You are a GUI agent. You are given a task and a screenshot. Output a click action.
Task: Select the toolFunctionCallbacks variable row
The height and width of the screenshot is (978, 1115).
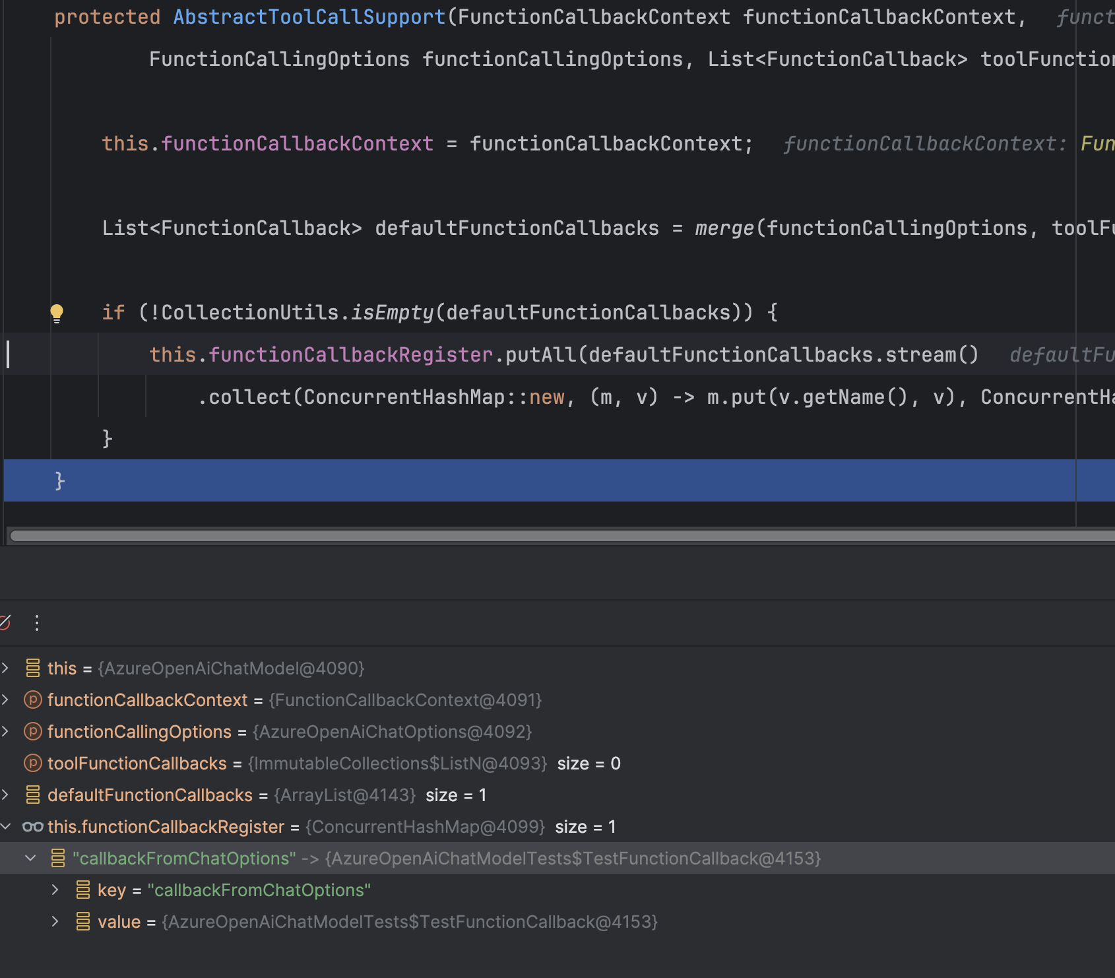pyautogui.click(x=557, y=763)
